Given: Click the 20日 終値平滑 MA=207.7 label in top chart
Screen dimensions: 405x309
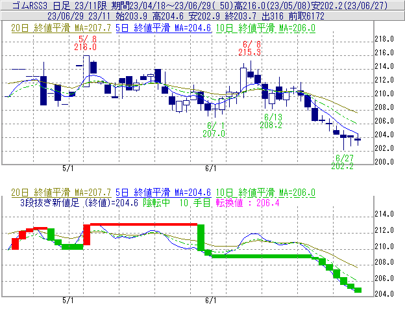Looking at the screenshot, I should 61,28.
